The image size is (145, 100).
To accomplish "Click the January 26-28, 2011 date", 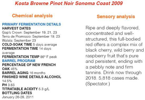I will click(x=18, y=97).
